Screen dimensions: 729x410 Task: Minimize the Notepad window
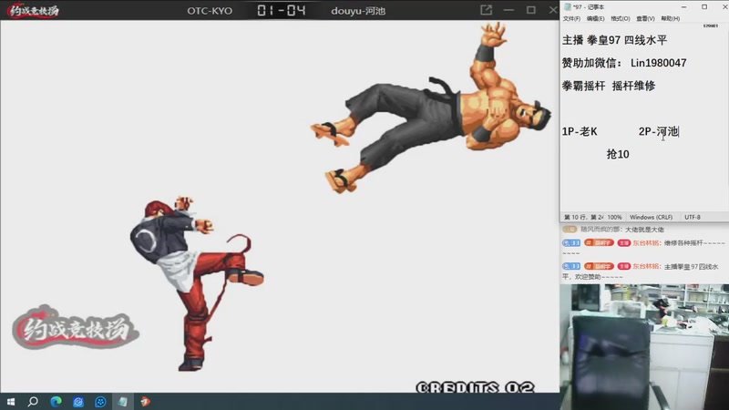point(684,7)
